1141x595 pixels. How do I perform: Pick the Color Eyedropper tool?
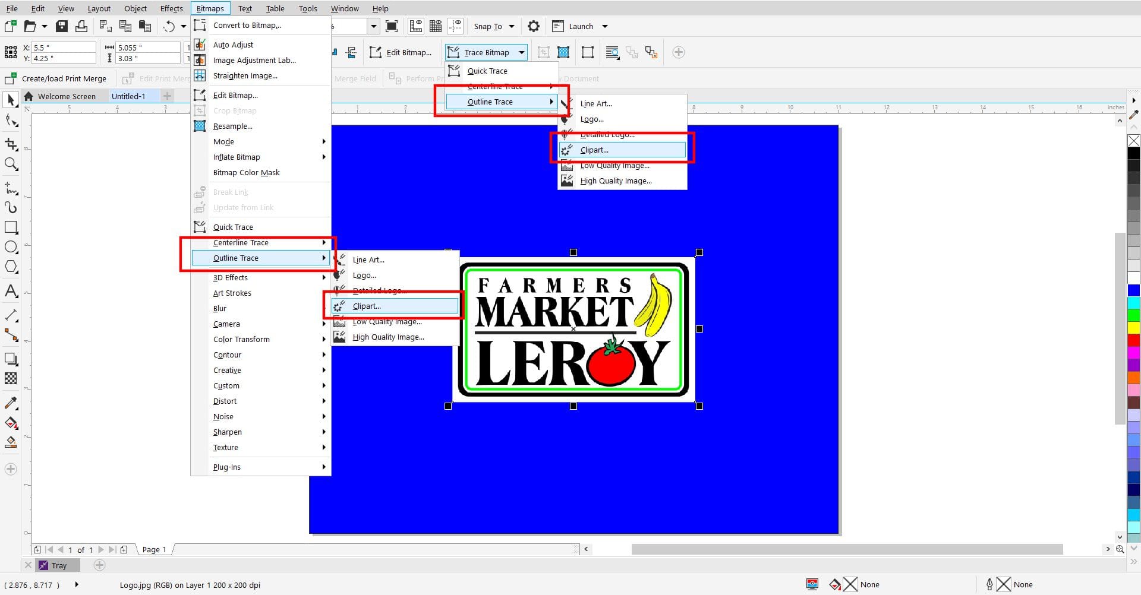[x=11, y=403]
